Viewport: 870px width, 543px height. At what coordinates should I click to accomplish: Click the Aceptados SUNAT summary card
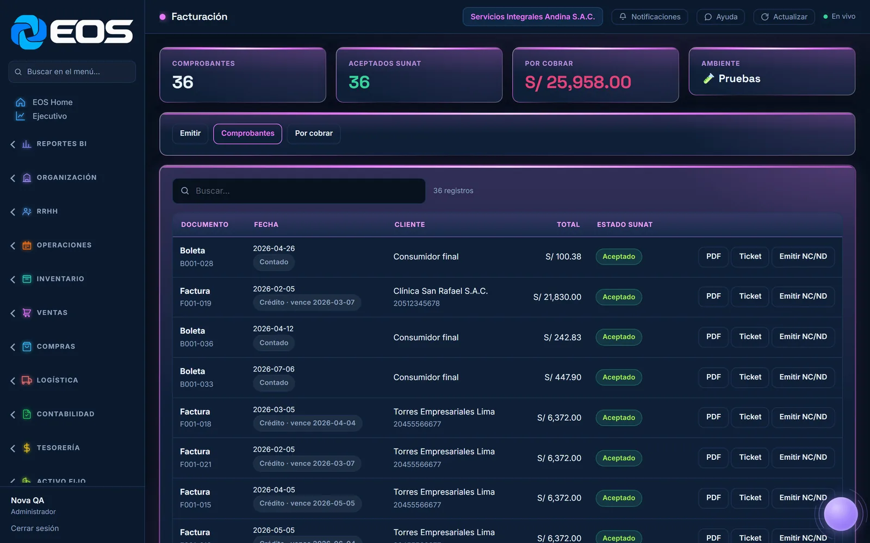(419, 75)
